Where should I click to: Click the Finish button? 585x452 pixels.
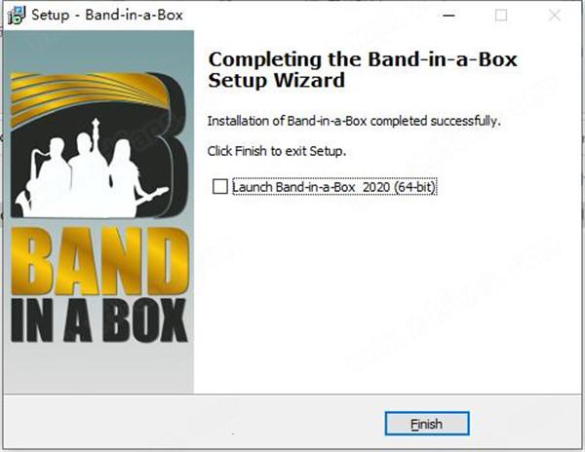427,424
